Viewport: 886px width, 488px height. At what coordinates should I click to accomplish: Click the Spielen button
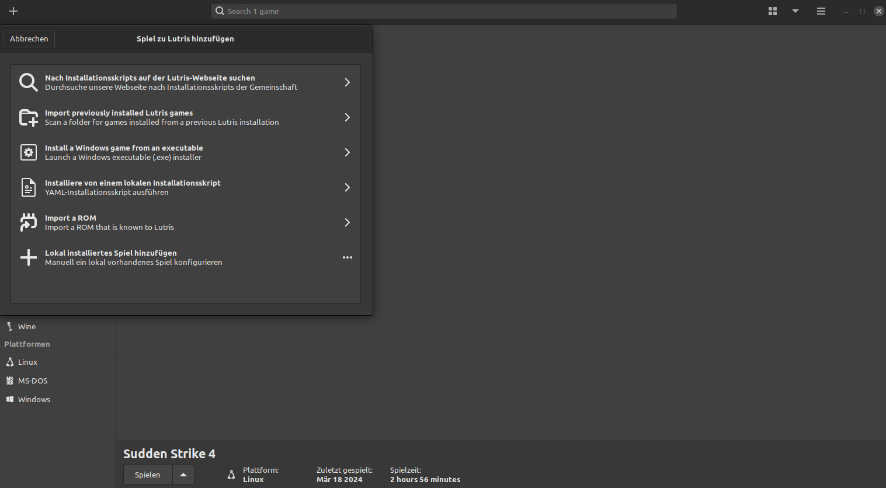148,475
